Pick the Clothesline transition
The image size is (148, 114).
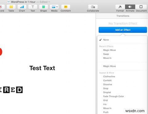click(x=122, y=77)
